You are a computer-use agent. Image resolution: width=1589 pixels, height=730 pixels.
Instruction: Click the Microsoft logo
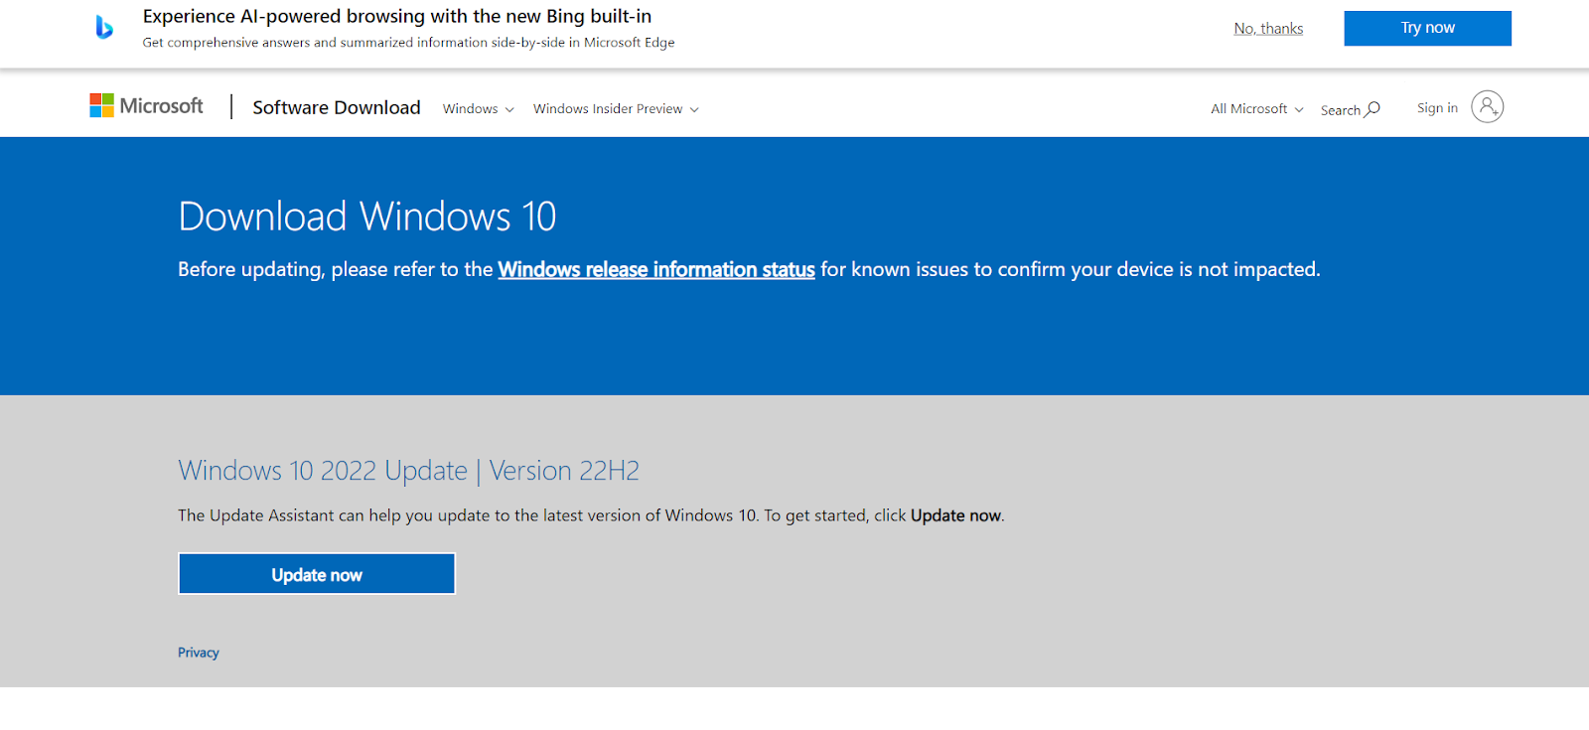click(146, 105)
